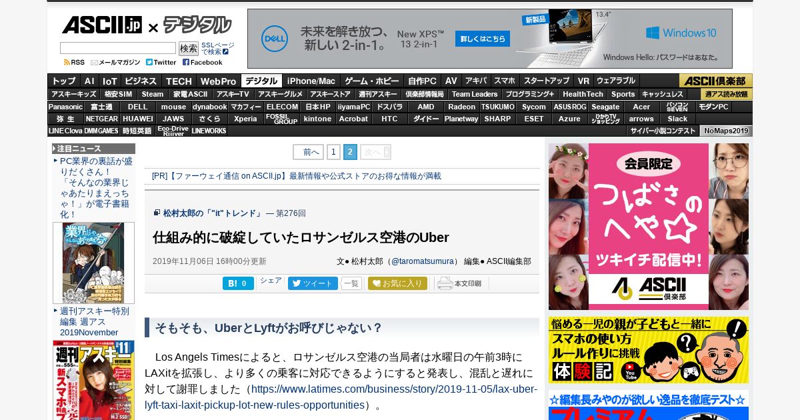Viewport: 800px width, 420px height.
Task: Open the 松太郎の"it"トレンド series link
Action: tap(213, 213)
